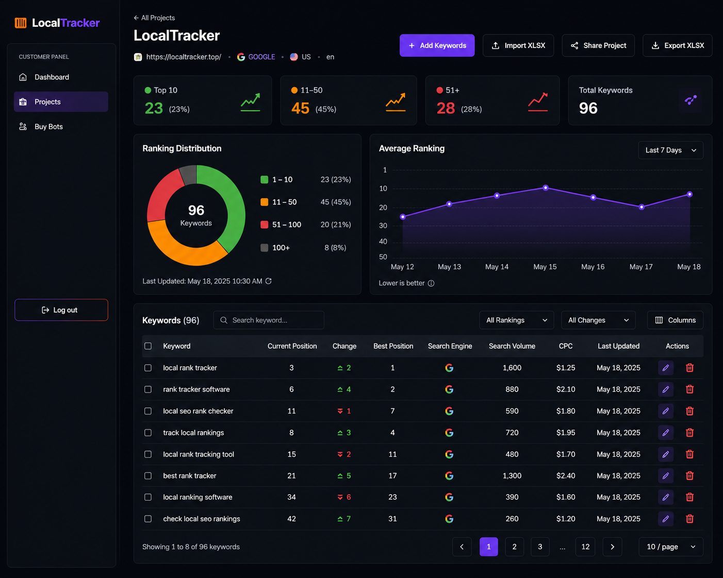Open the 'Last 7 Days' range dropdown
The image size is (723, 578).
(670, 150)
